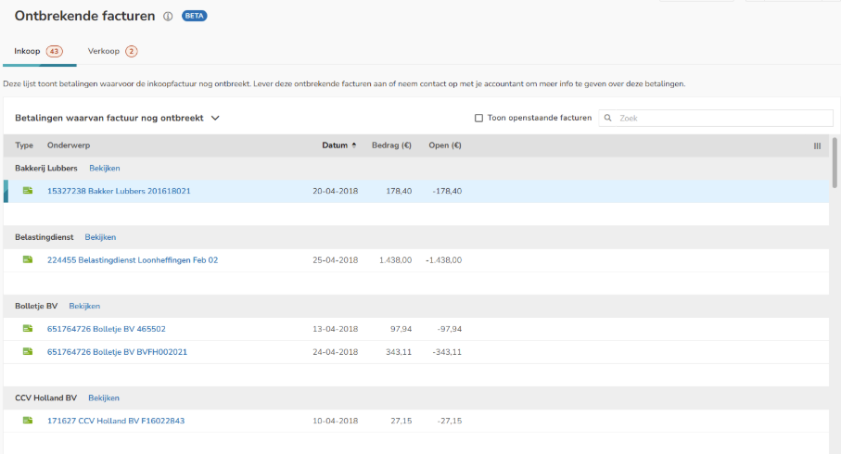Open Bekijken link for CCV Holland BV

click(104, 398)
